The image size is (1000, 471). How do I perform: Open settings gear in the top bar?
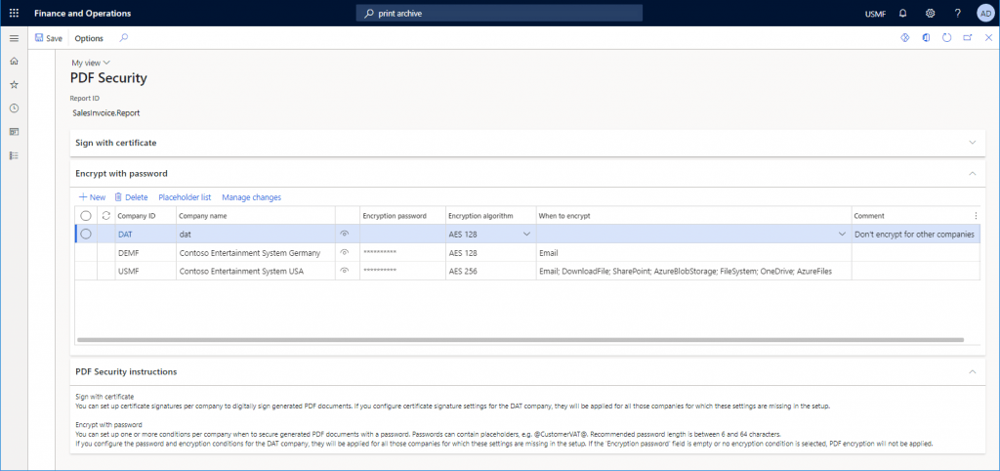coord(930,13)
